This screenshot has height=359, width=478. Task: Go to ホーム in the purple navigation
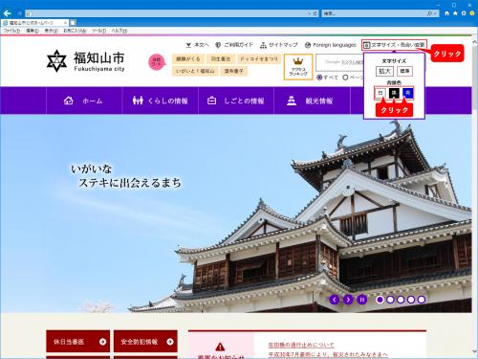pos(84,101)
